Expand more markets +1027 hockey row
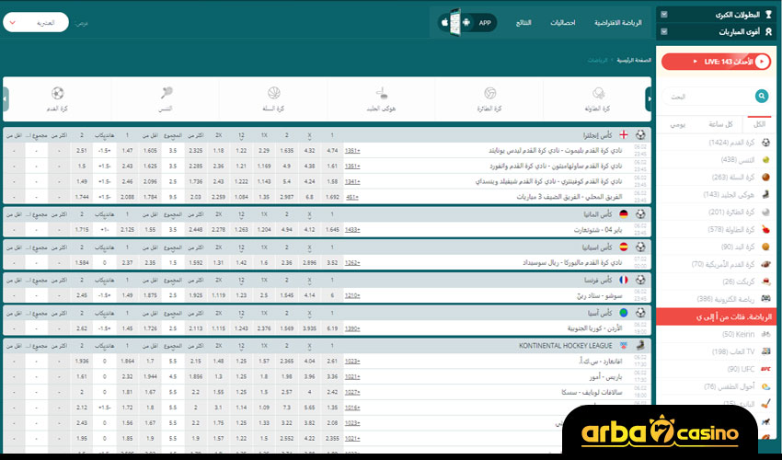This screenshot has width=782, height=460. point(352,392)
